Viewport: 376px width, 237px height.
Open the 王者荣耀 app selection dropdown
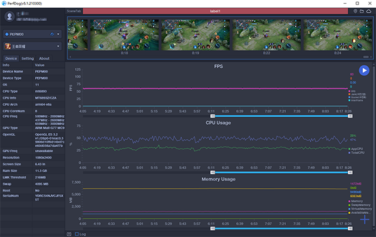pyautogui.click(x=58, y=46)
